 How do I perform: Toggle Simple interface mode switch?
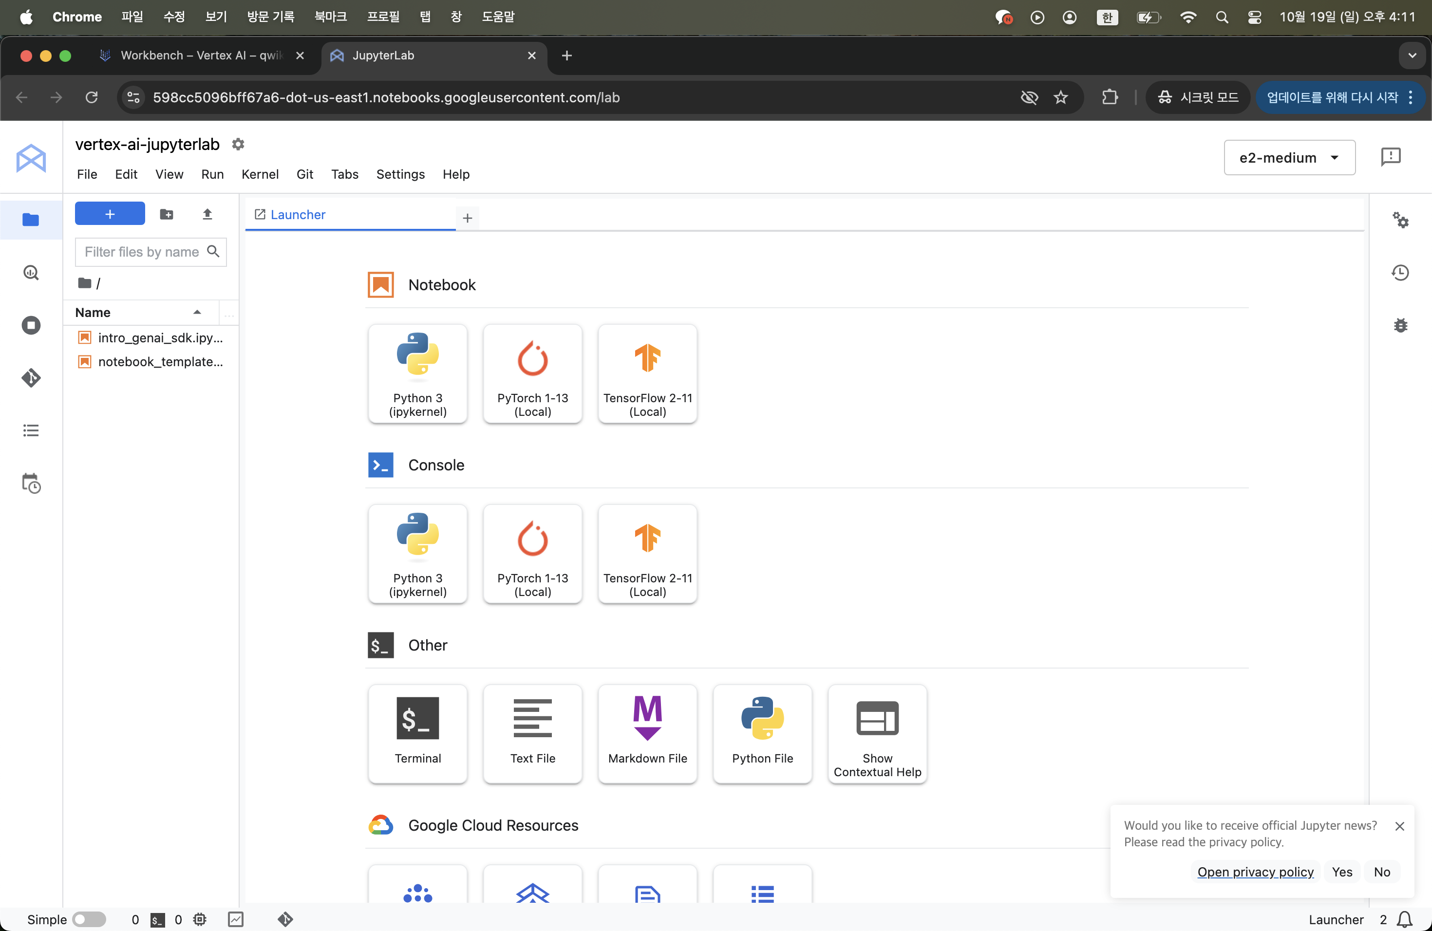(89, 919)
